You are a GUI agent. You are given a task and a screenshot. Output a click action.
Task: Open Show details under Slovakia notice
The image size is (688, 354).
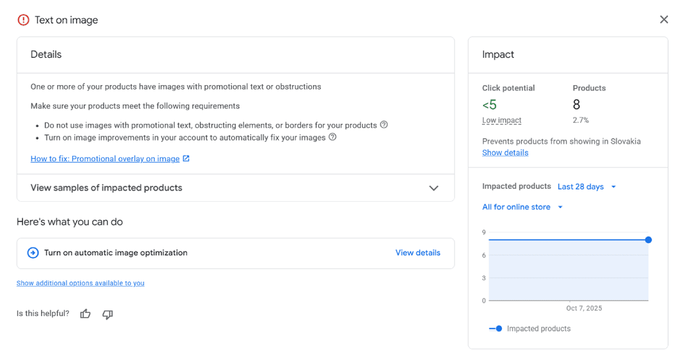[x=505, y=153]
